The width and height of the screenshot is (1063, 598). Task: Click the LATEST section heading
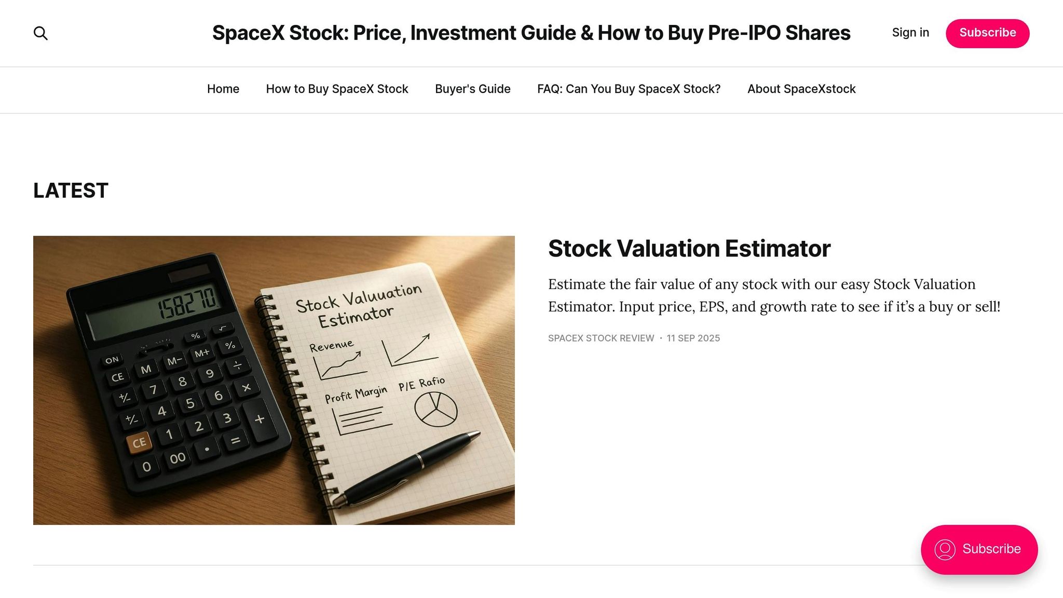click(x=70, y=190)
